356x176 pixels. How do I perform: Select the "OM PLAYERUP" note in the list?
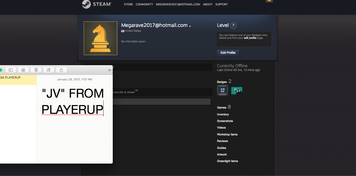(18, 80)
